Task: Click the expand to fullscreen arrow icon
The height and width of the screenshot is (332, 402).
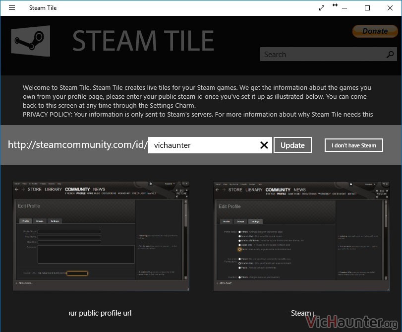Action: click(322, 8)
